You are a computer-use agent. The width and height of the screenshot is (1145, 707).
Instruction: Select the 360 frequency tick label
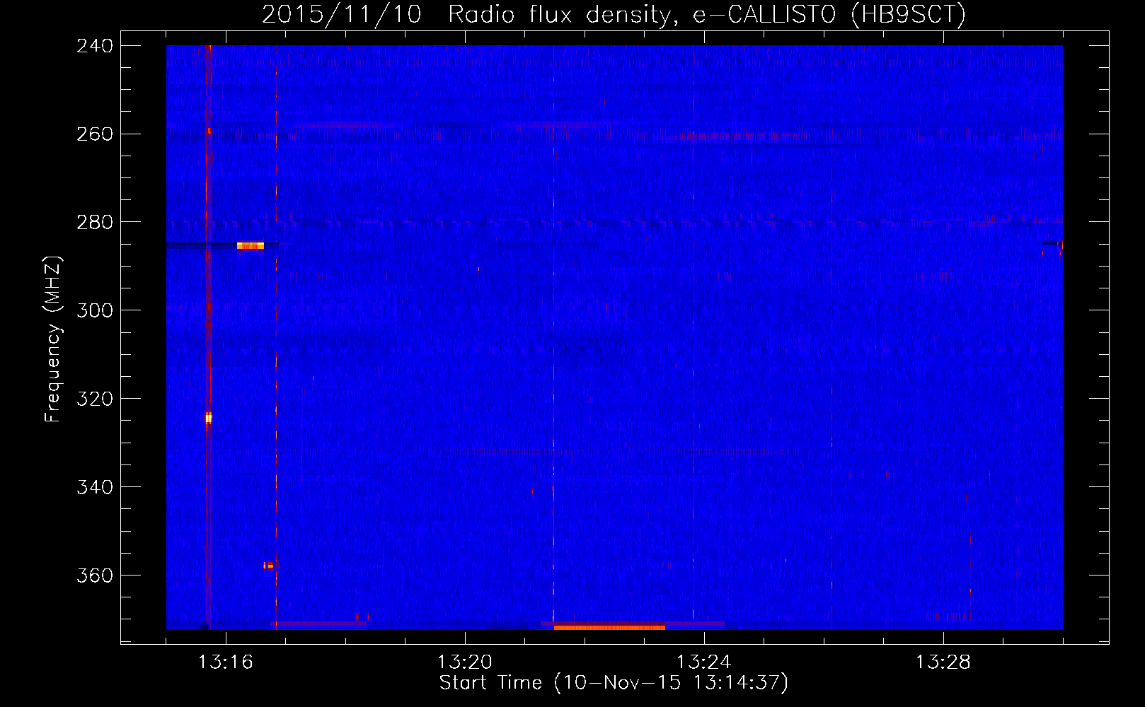tap(95, 576)
